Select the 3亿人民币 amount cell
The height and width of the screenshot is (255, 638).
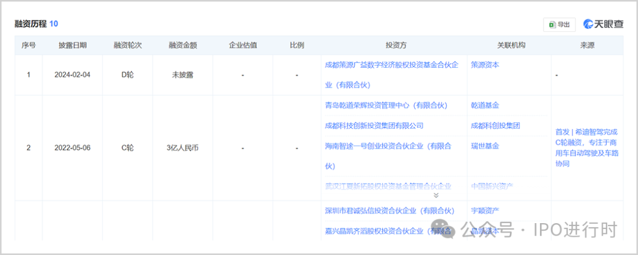[x=183, y=148]
